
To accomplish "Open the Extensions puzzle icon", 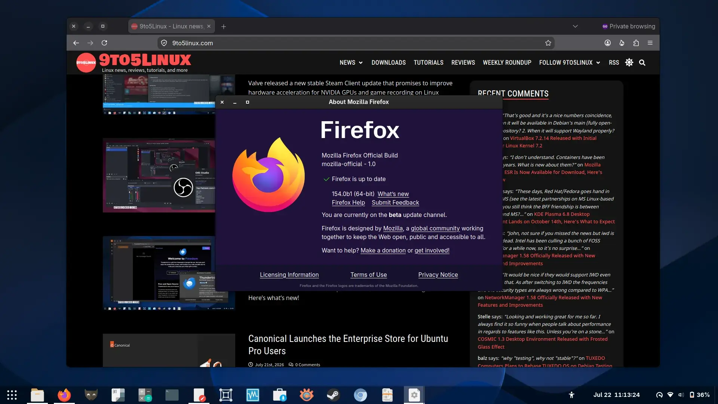I will pyautogui.click(x=636, y=43).
